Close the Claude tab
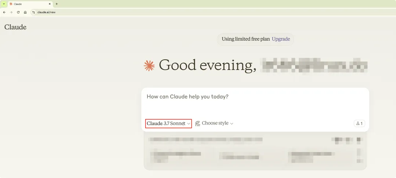 coord(50,4)
